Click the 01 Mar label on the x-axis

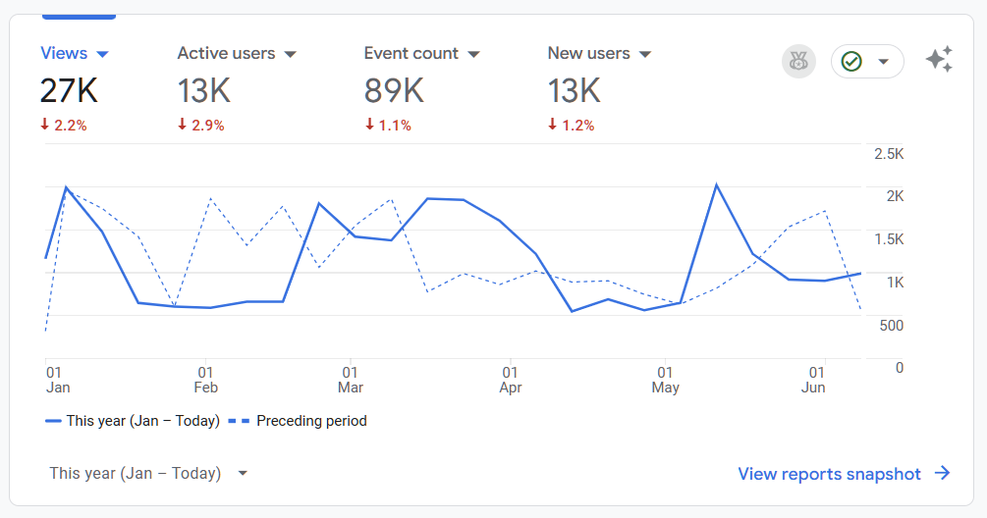pos(351,380)
